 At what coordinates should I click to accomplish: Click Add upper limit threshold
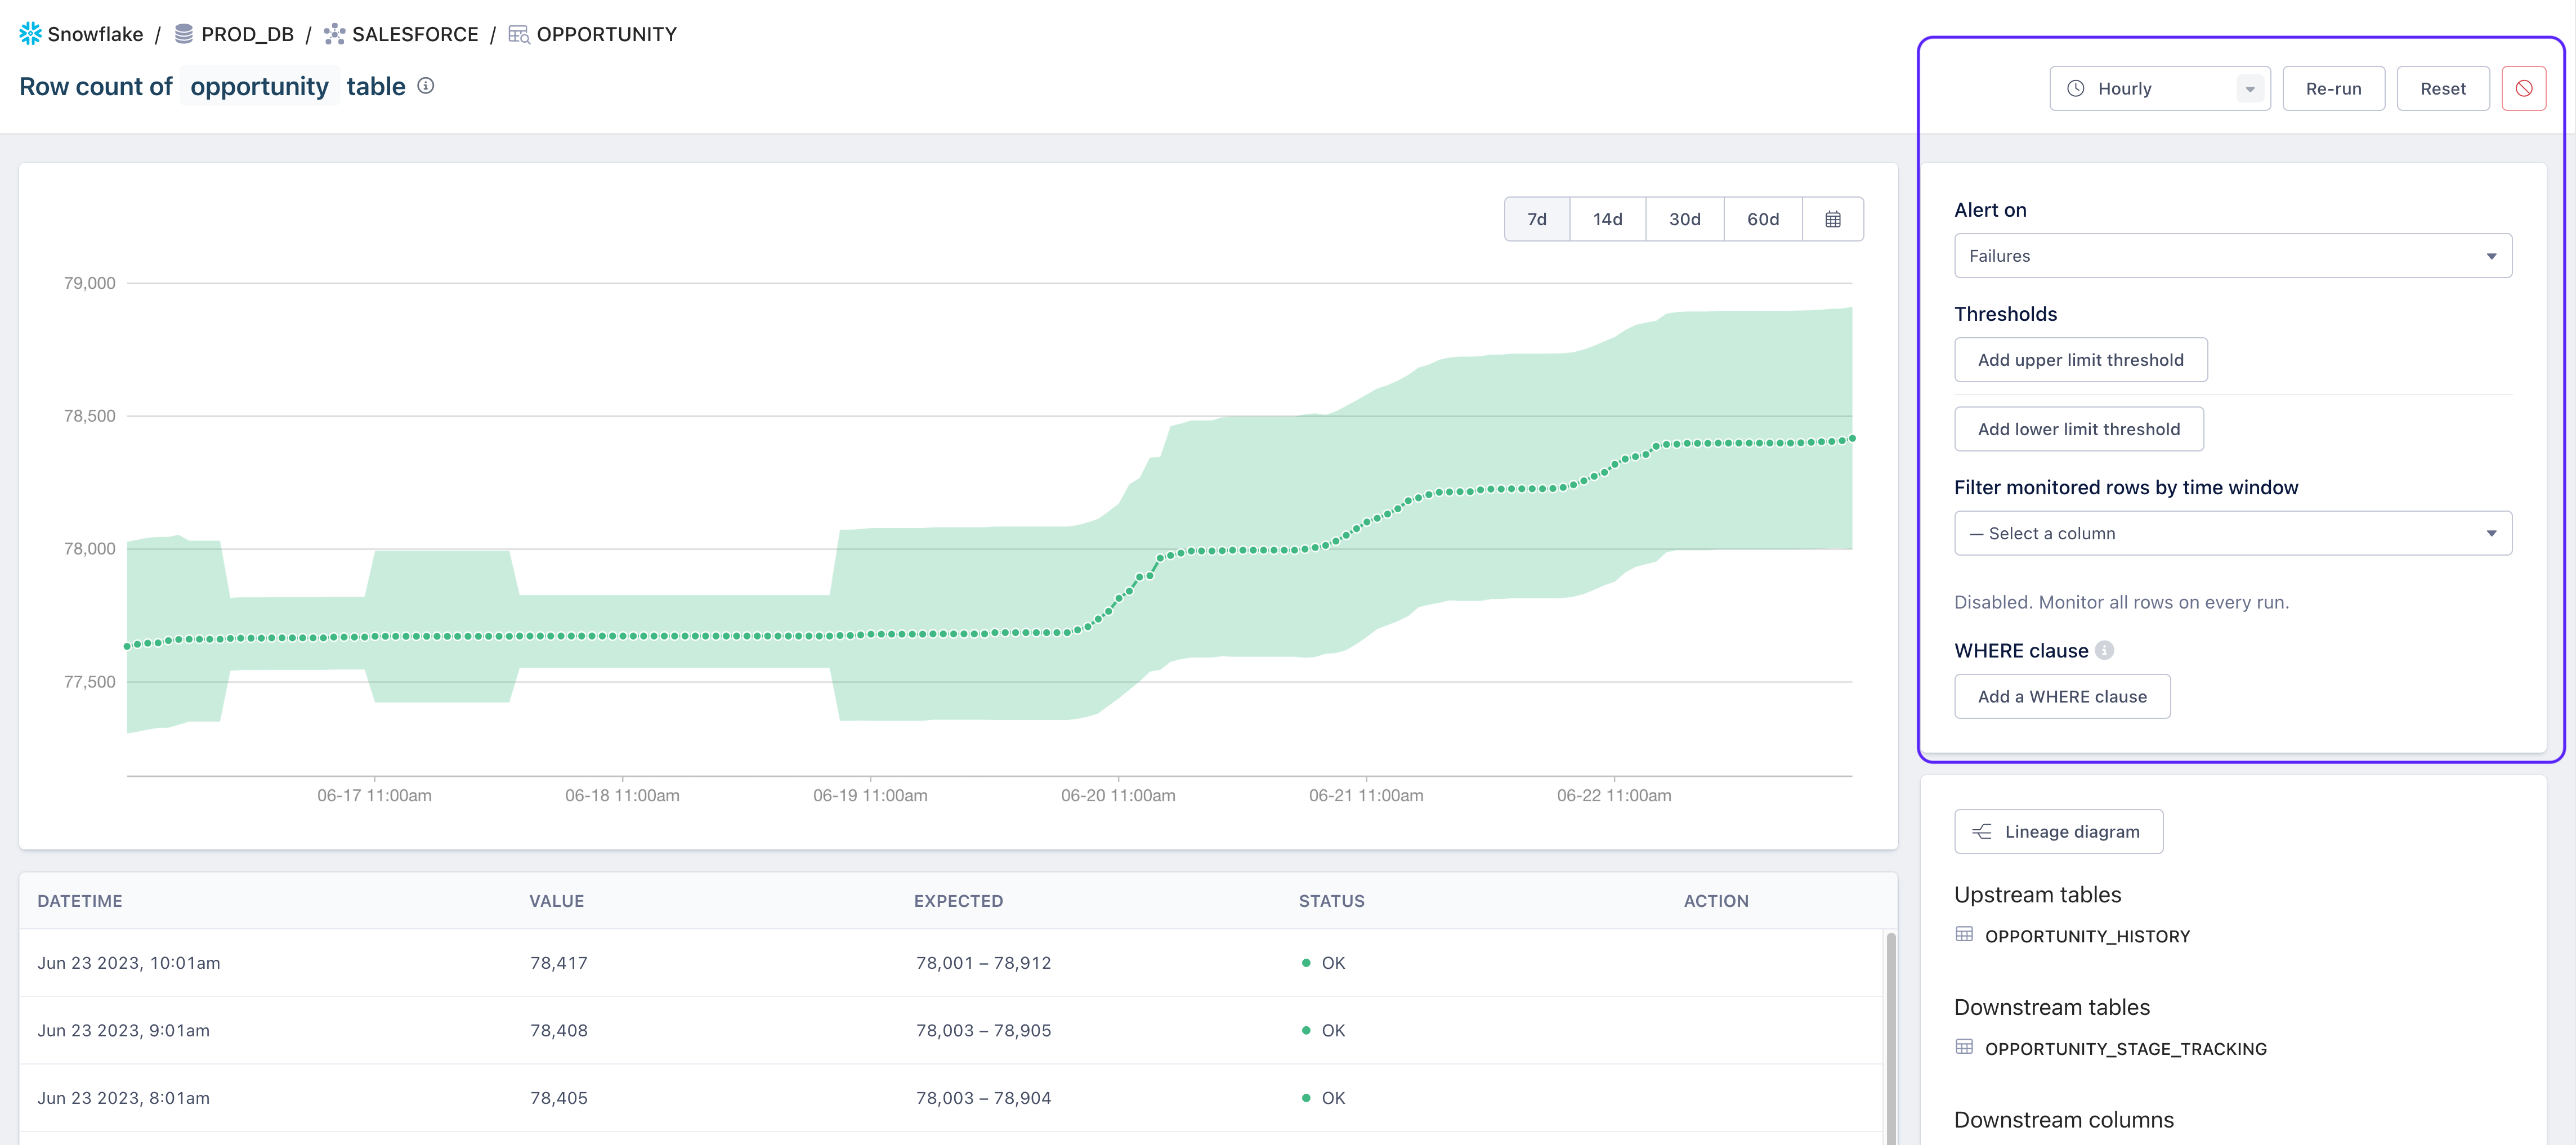[x=2080, y=360]
